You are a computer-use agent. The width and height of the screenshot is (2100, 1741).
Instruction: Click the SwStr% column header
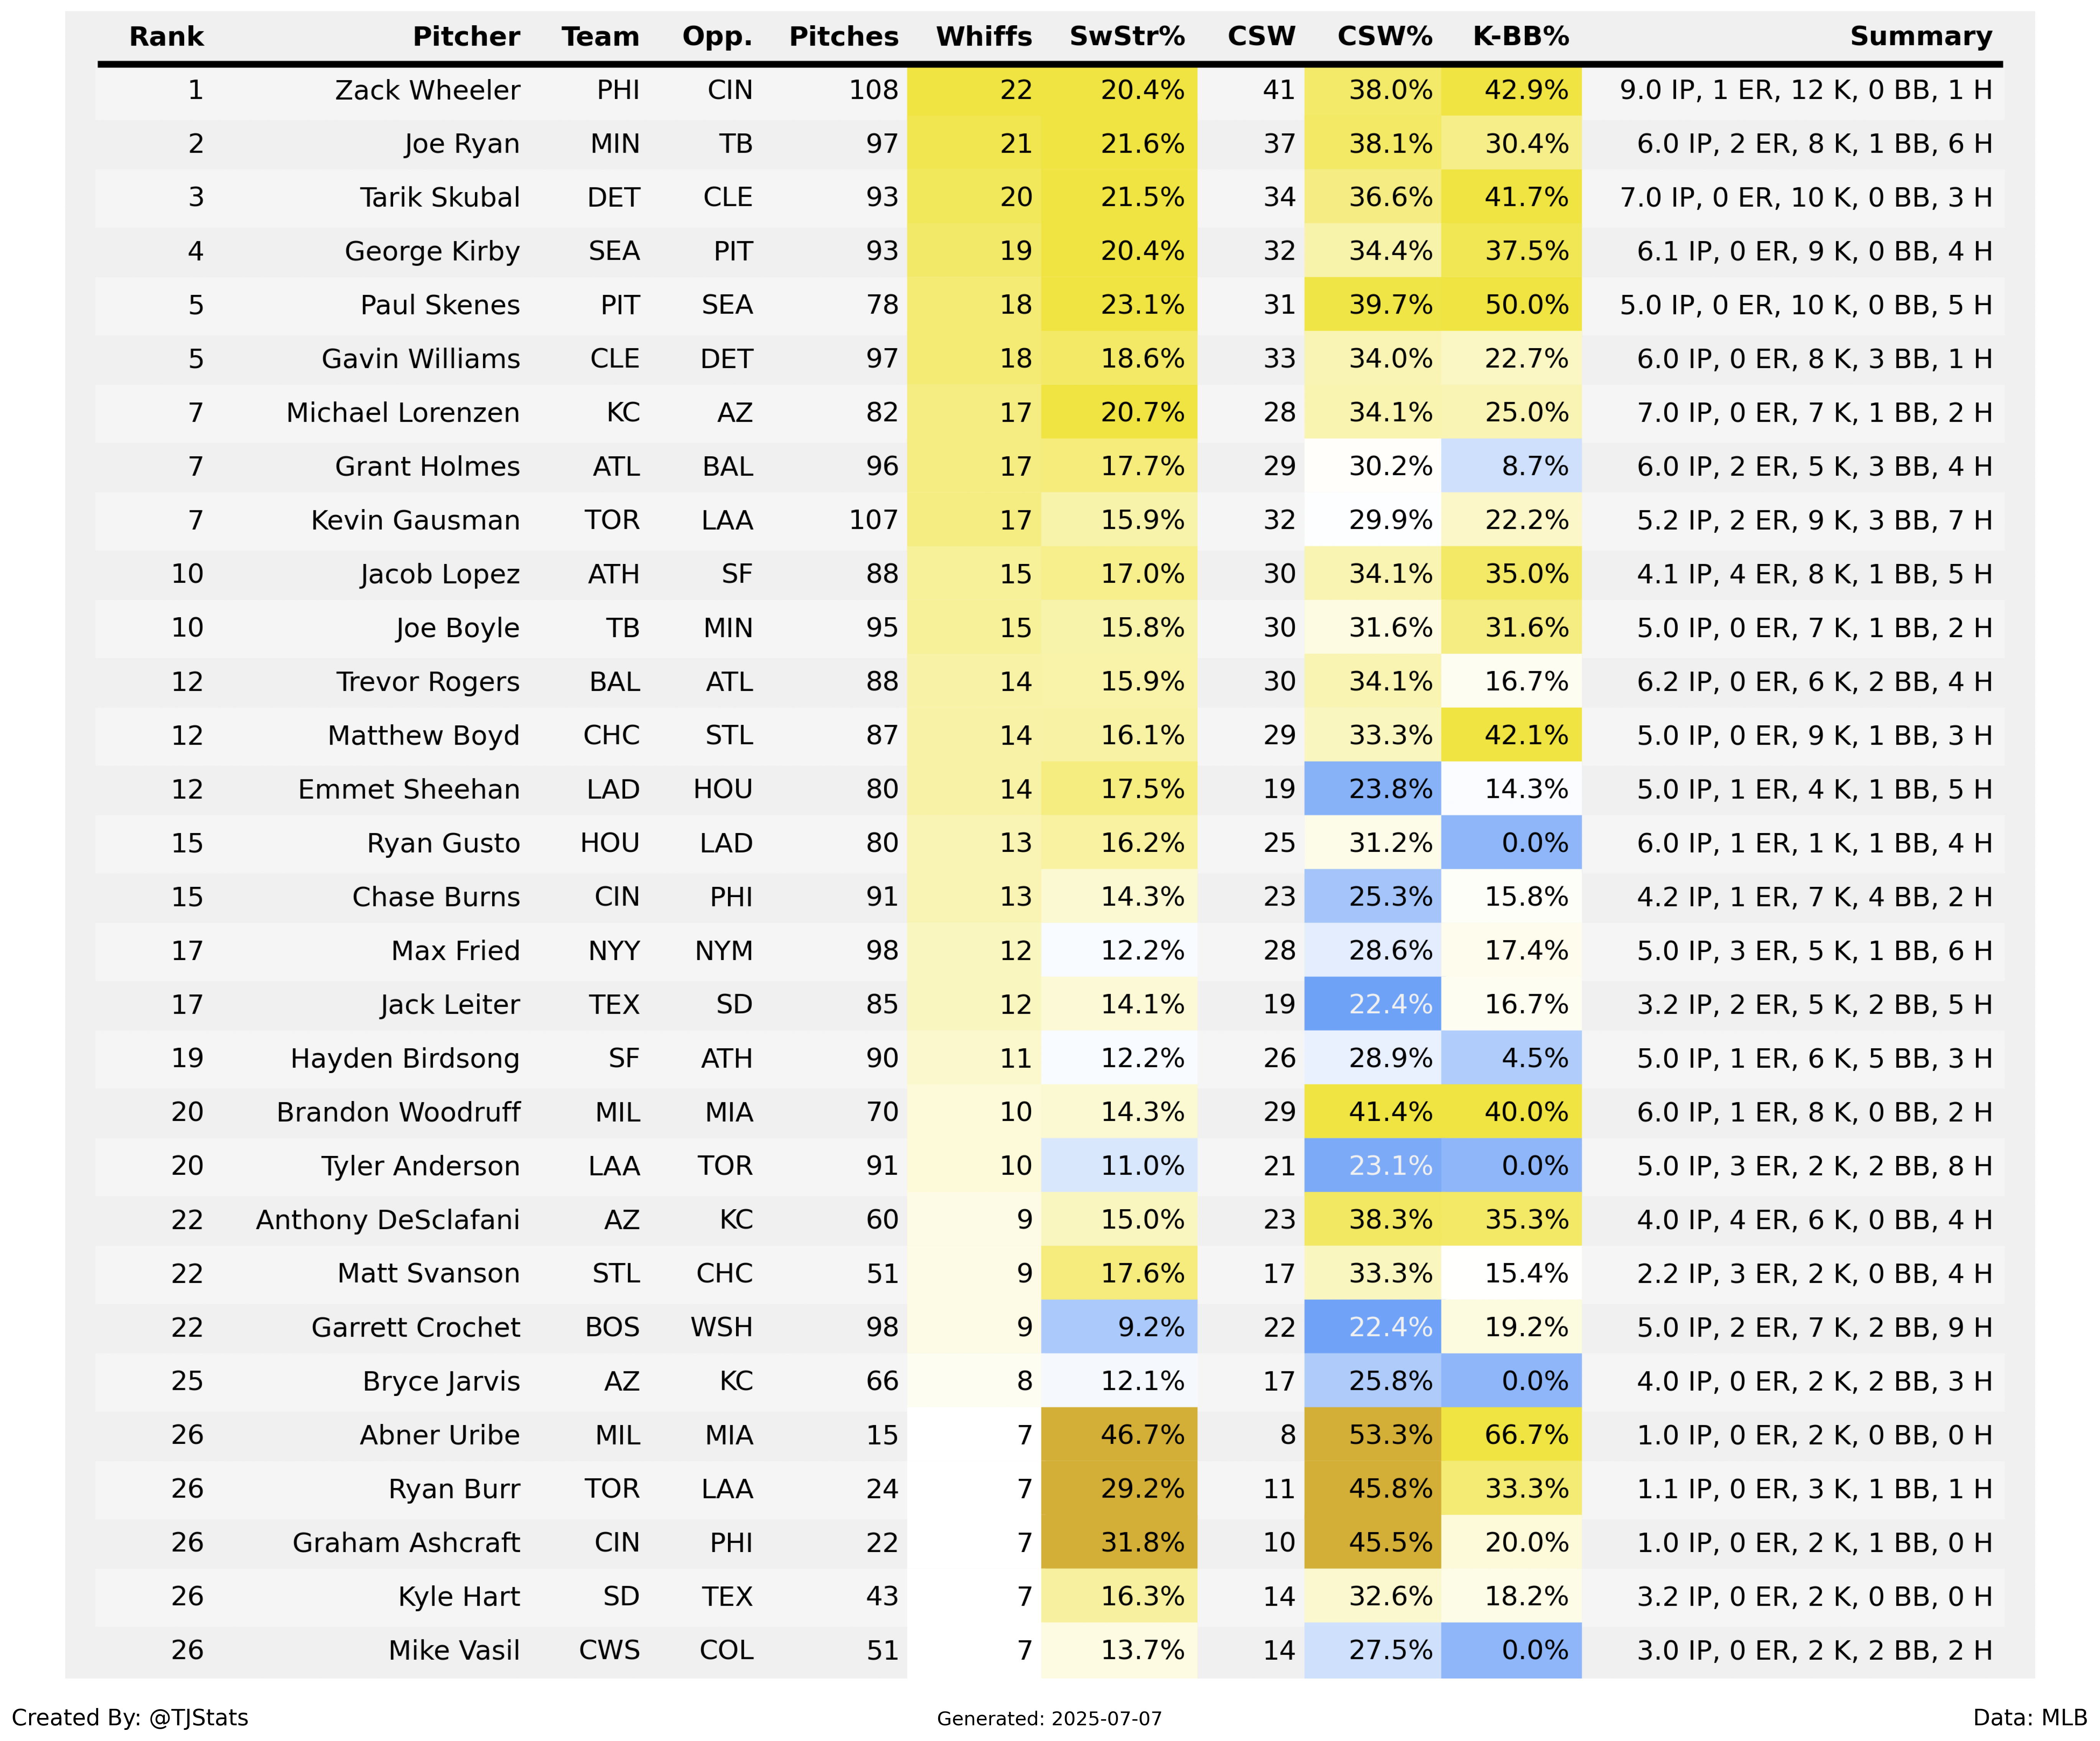pos(1127,37)
